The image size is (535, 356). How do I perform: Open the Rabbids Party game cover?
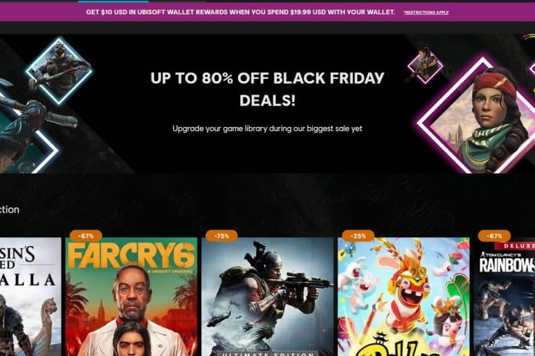(403, 297)
